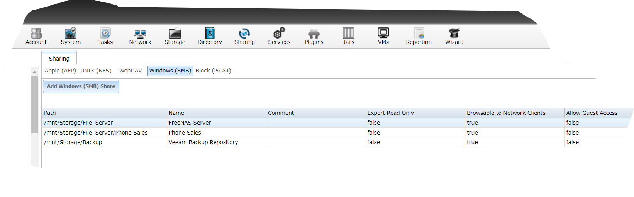634x197 pixels.
Task: Switch to Apple (AFP) shares tab
Action: (60, 71)
